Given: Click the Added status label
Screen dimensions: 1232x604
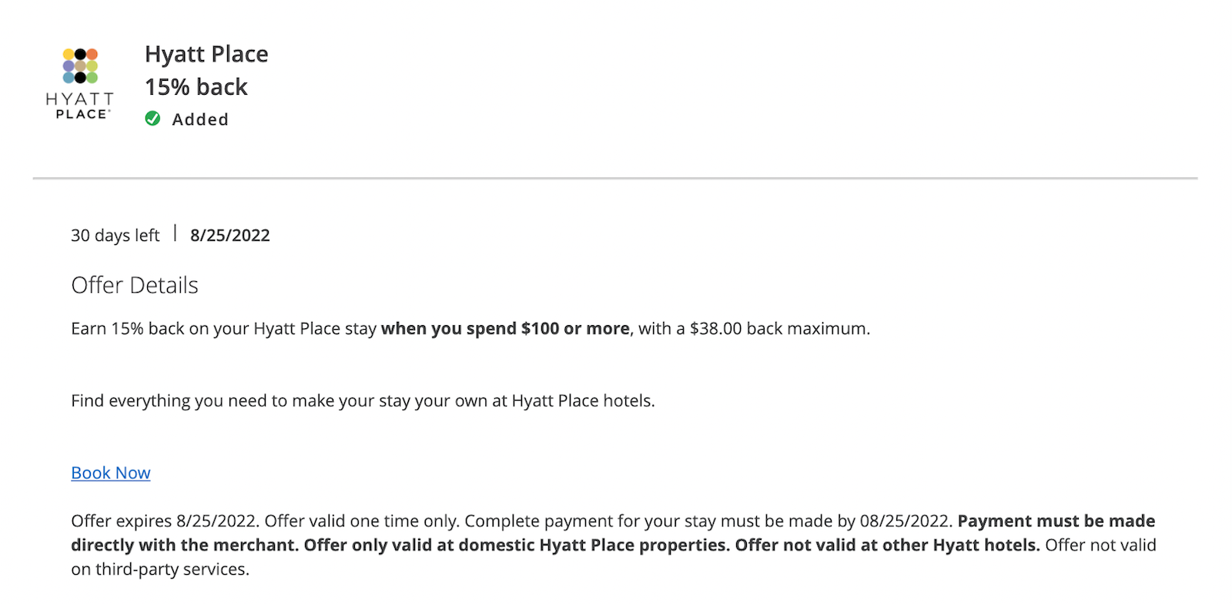Looking at the screenshot, I should (200, 119).
